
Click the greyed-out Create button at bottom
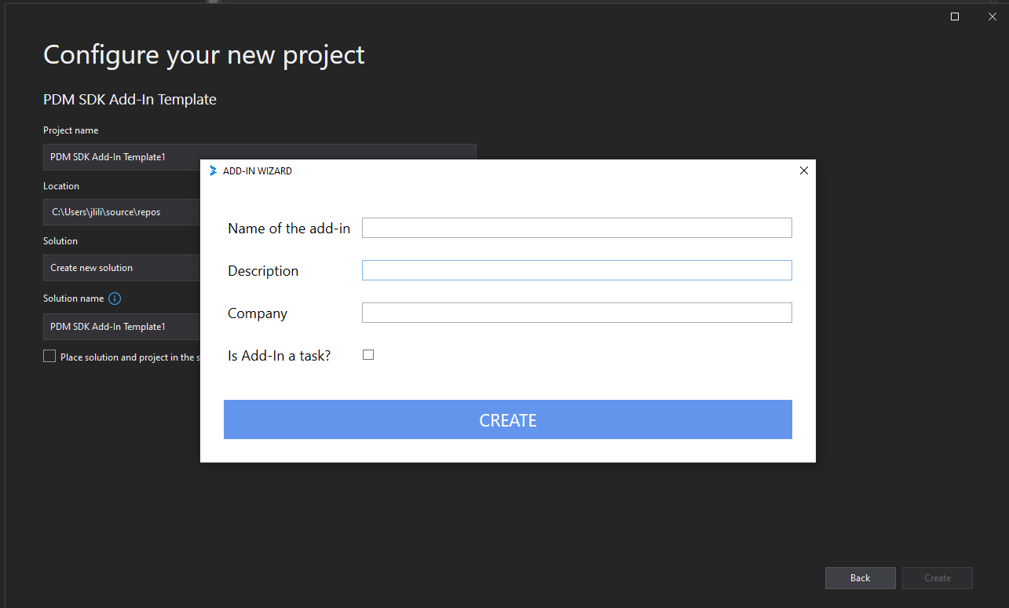[x=938, y=578]
